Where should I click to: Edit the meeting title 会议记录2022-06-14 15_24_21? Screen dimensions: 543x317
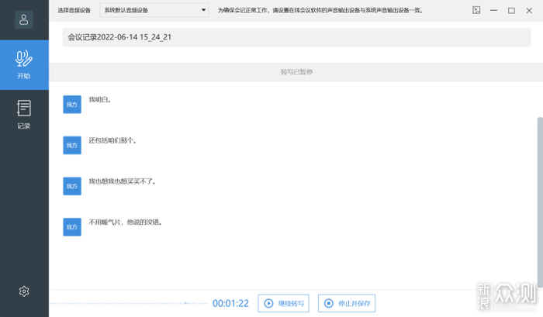pyautogui.click(x=296, y=37)
